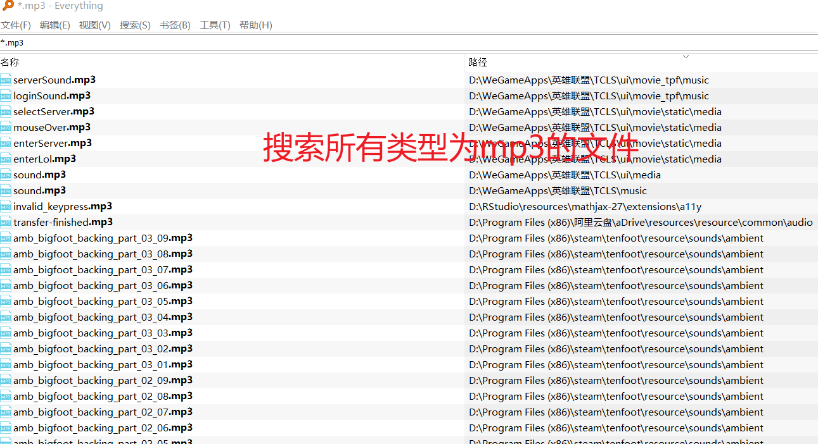Click the D:\RStudio\resources\mathjax-27\extensions\a11y path
This screenshot has width=818, height=444.
(x=585, y=206)
